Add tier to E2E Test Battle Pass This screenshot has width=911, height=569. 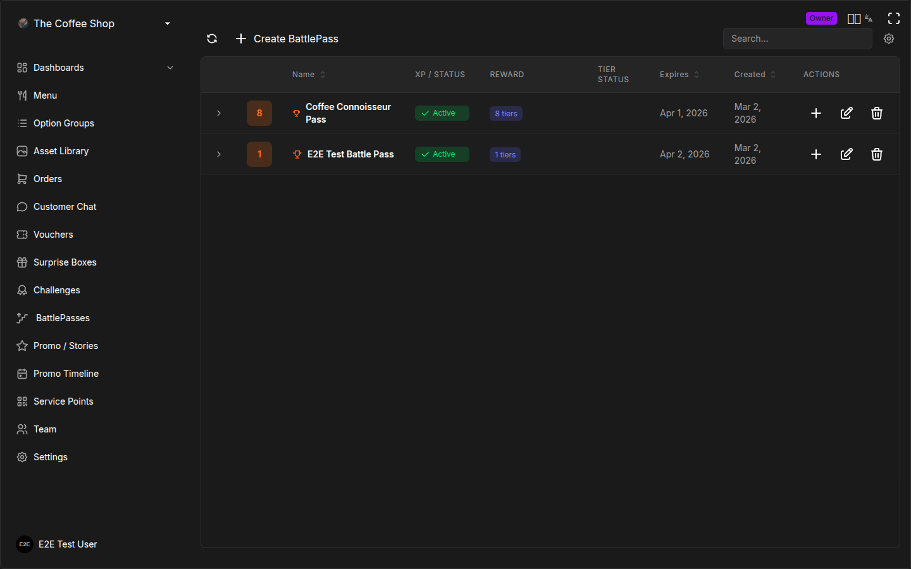816,154
